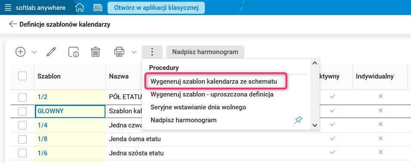Click the 'Jedna szósta etatu' name cell
The width and height of the screenshot is (411, 163).
point(136,153)
